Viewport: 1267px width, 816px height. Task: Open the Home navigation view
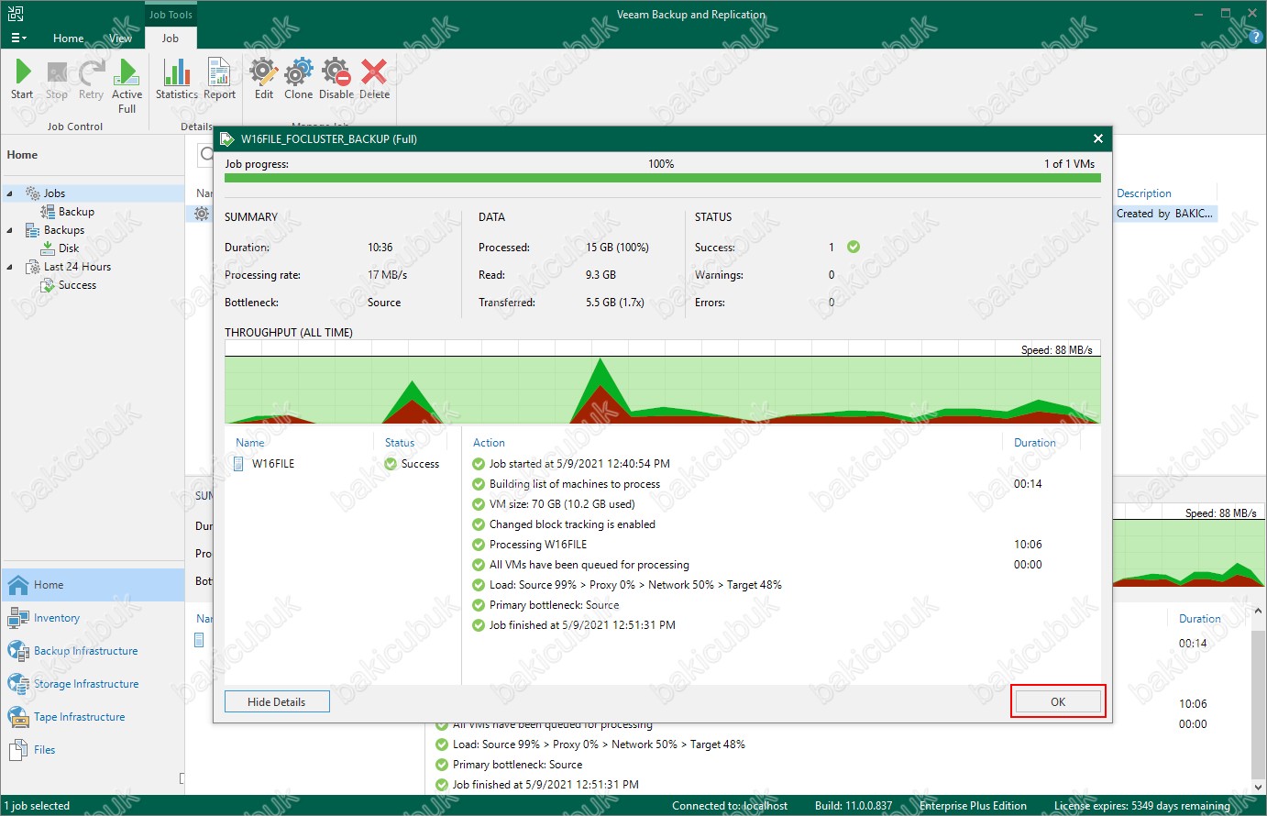coord(94,585)
